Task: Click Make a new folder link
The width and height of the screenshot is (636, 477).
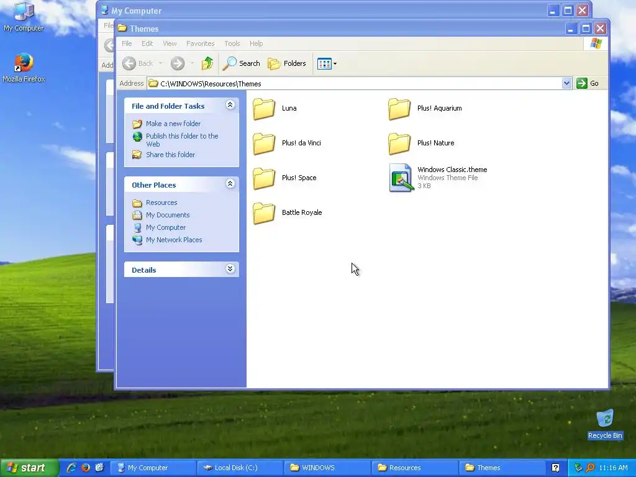Action: click(173, 124)
